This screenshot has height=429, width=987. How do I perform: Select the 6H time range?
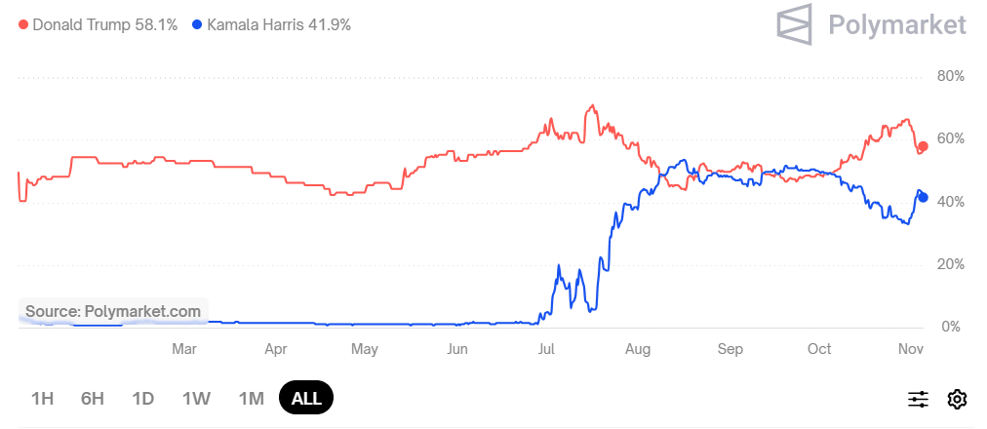coord(93,398)
